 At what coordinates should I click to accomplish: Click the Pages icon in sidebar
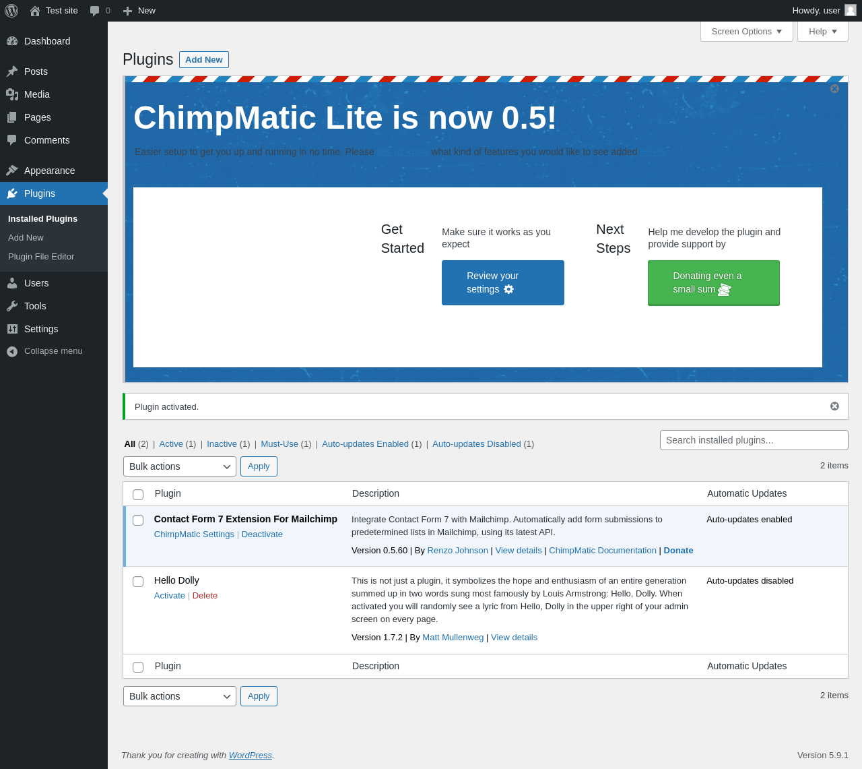[x=12, y=117]
